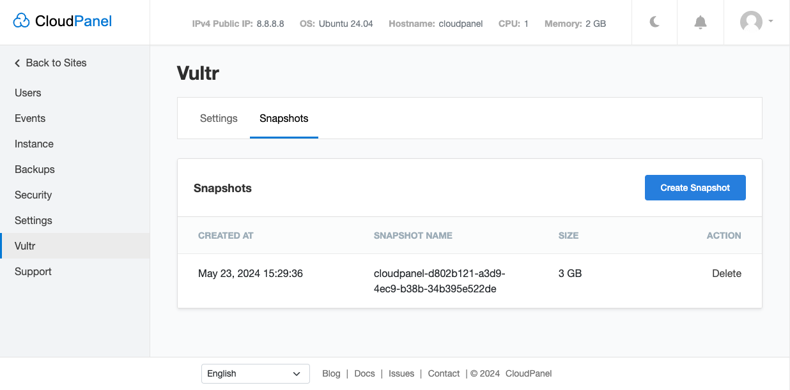The height and width of the screenshot is (390, 790).
Task: Navigate to Backups section
Action: (35, 169)
